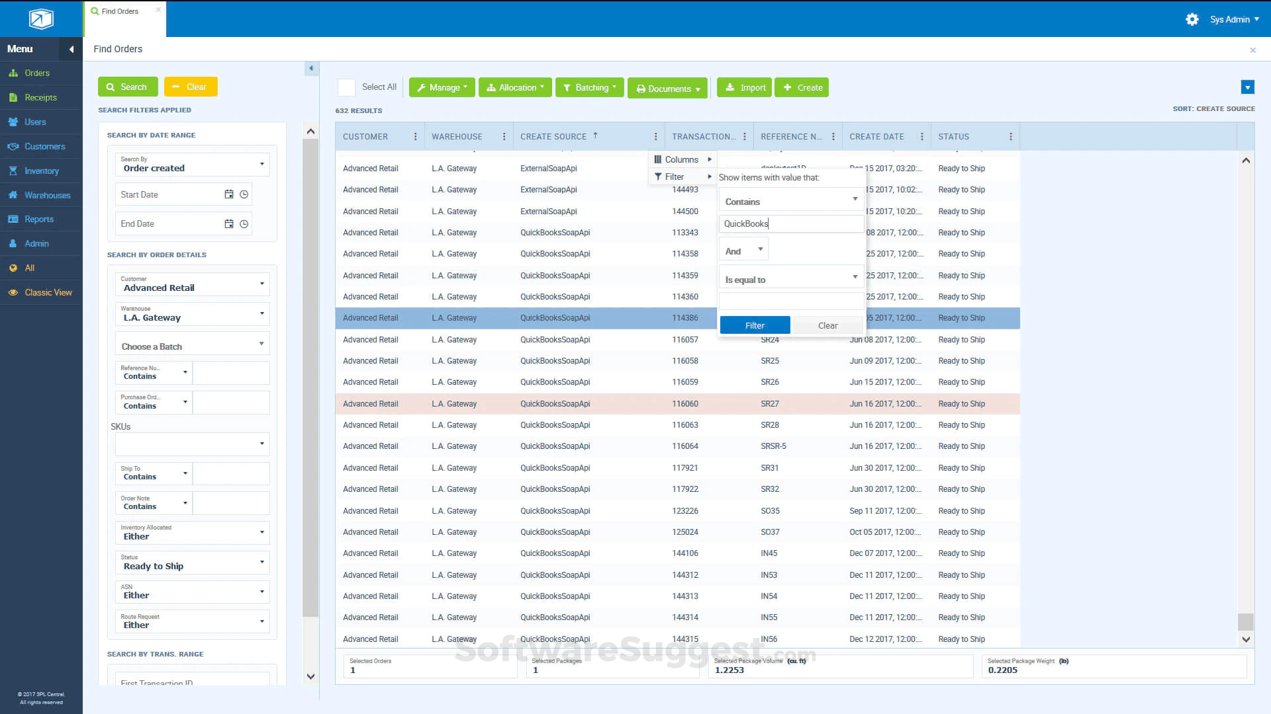Open the Start Date calendar picker
This screenshot has width=1271, height=714.
pyautogui.click(x=228, y=194)
